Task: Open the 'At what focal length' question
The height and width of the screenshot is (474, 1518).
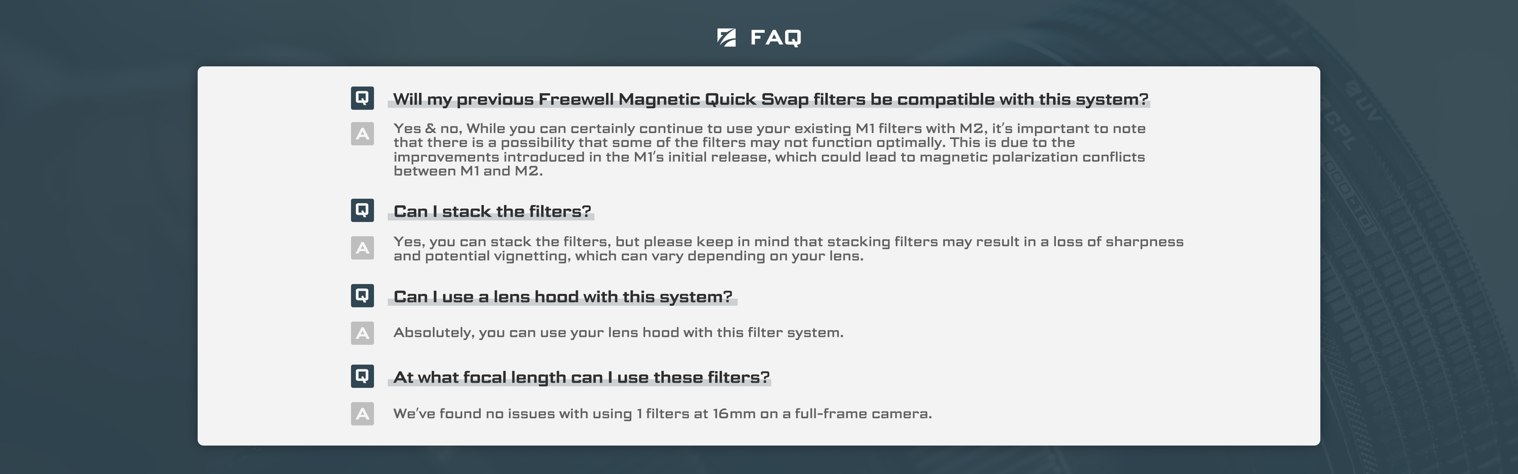Action: (x=582, y=378)
